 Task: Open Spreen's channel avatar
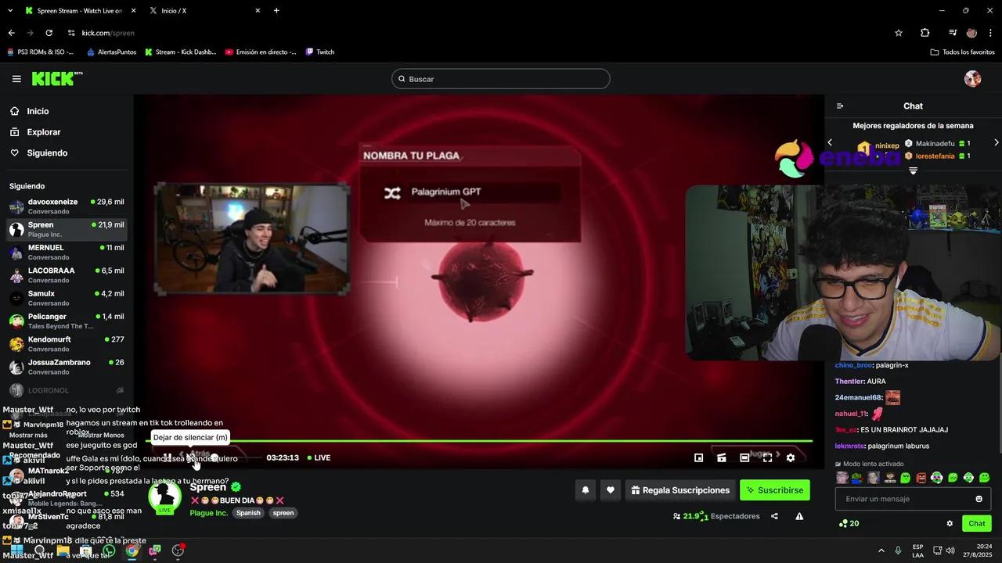164,497
